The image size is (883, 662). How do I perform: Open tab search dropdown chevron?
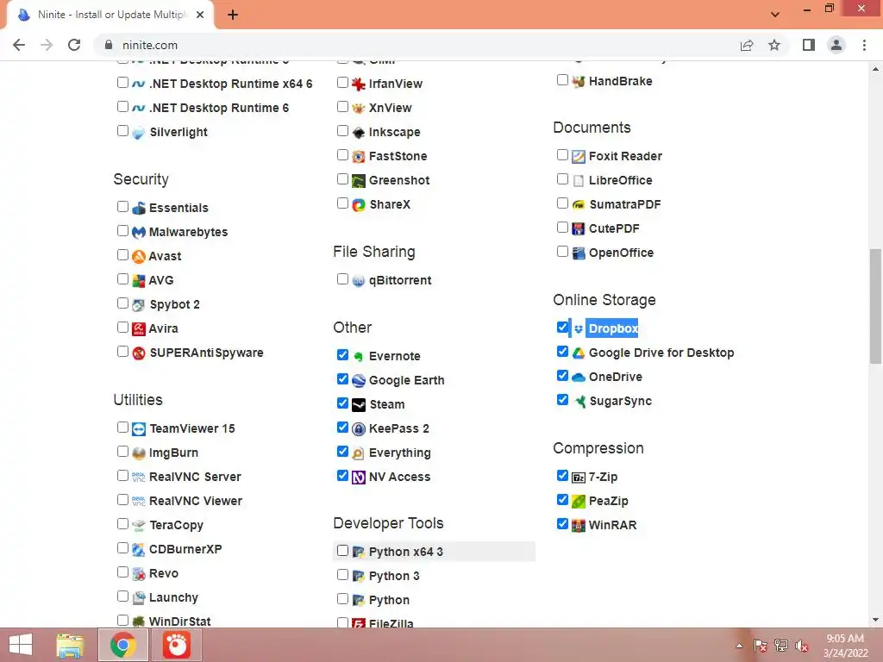[x=775, y=15]
